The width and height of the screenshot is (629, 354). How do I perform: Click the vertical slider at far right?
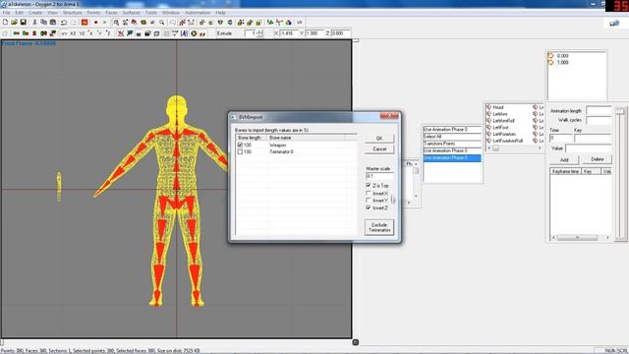click(620, 174)
